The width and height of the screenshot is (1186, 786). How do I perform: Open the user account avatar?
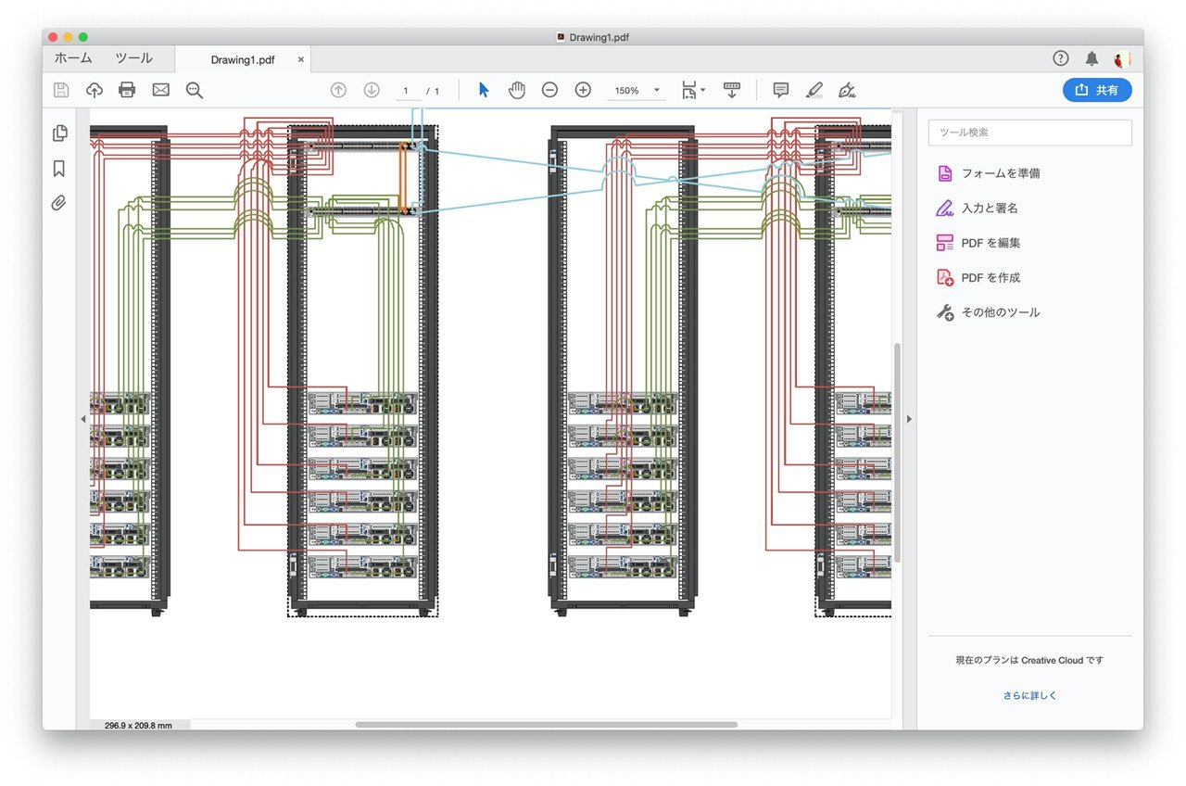pos(1122,58)
